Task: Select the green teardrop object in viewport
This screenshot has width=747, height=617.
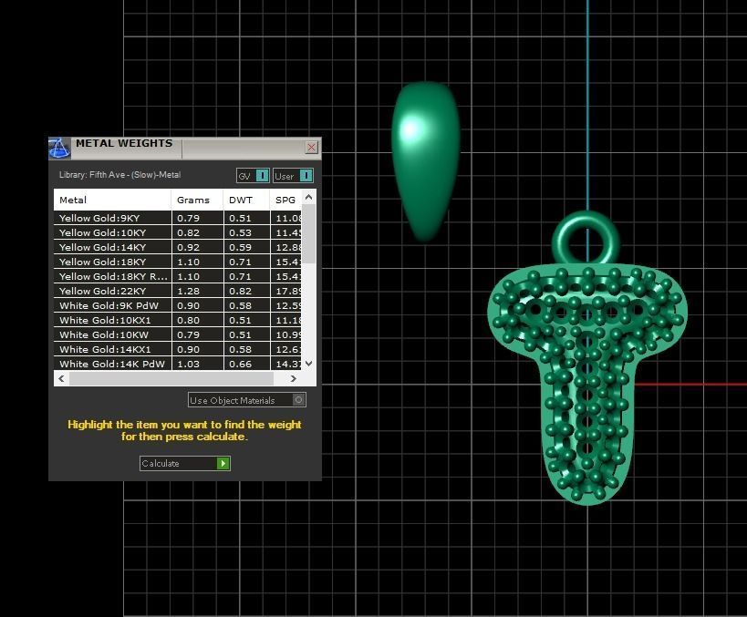Action: [425, 160]
